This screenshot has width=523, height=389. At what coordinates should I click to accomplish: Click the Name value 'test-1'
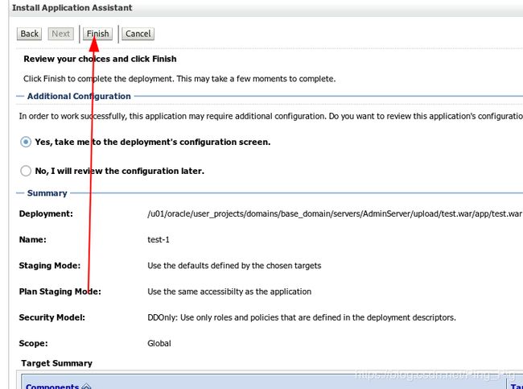159,240
